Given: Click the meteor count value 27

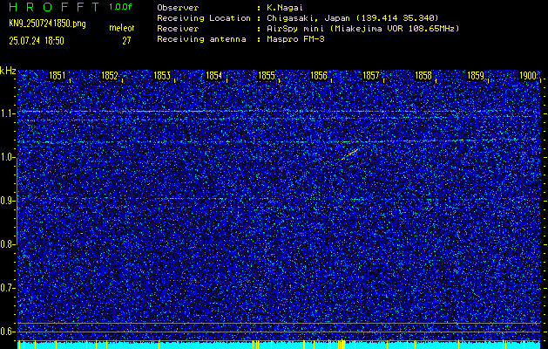Looking at the screenshot, I should 126,41.
